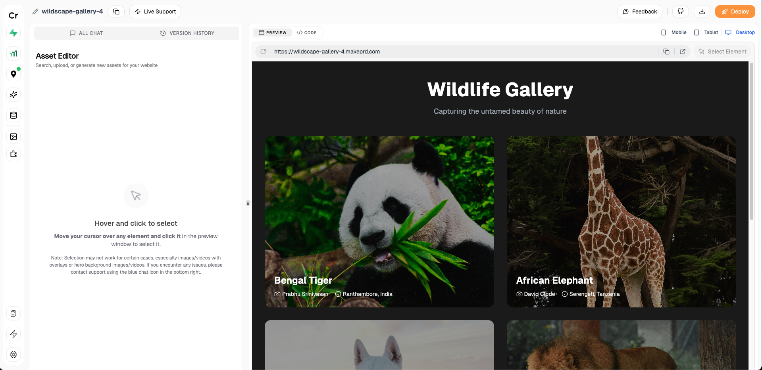Click the pencil icon to rename project

[x=35, y=11]
